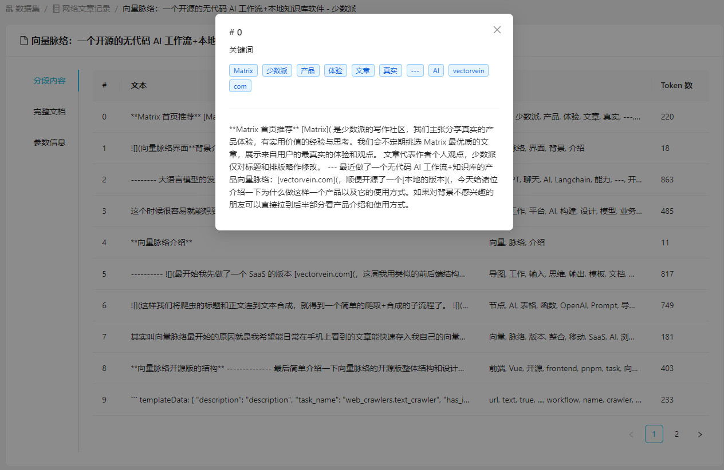Switch to the 参数信息 tab
Screen dimensions: 724x470
click(49, 142)
